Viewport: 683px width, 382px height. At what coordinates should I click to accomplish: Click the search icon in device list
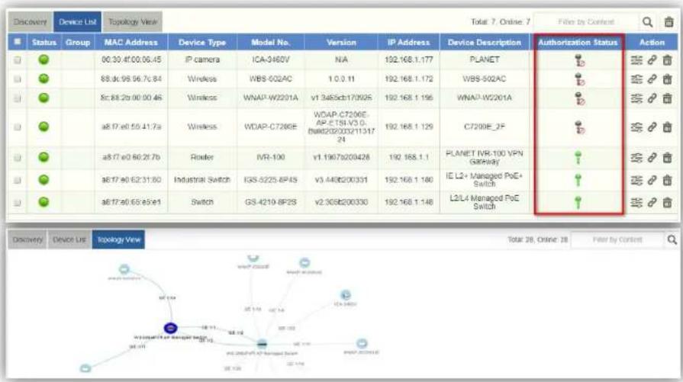pos(648,22)
